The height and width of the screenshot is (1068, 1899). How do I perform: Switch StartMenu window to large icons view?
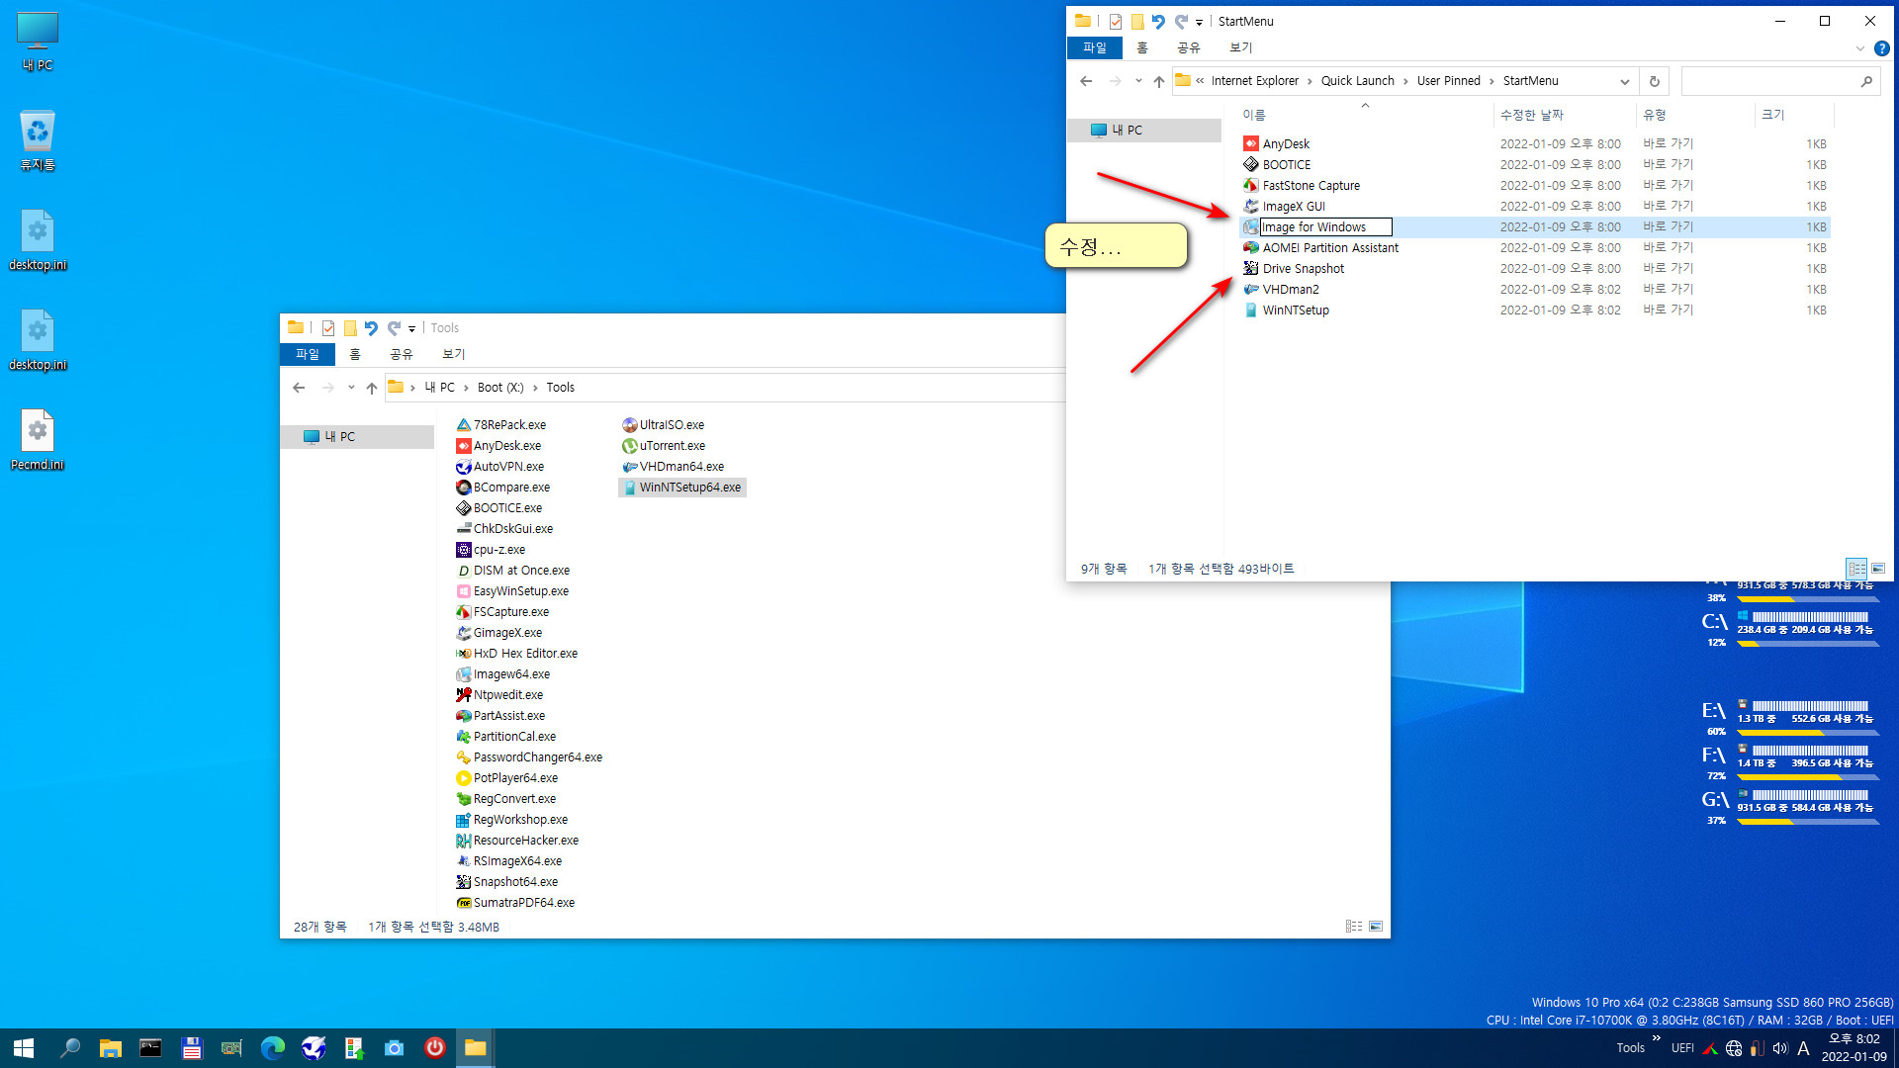coord(1878,569)
